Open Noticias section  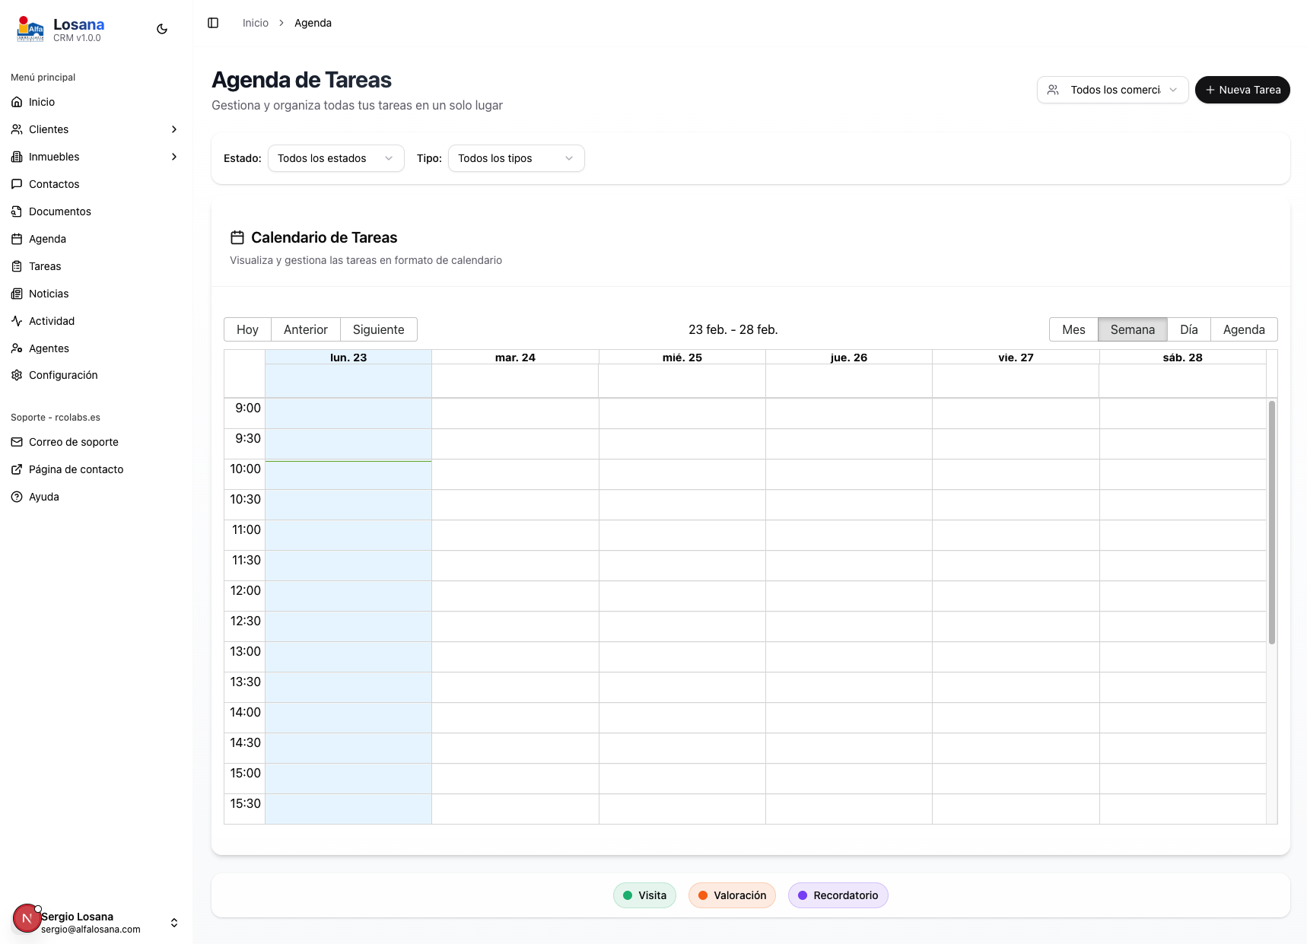coord(49,294)
